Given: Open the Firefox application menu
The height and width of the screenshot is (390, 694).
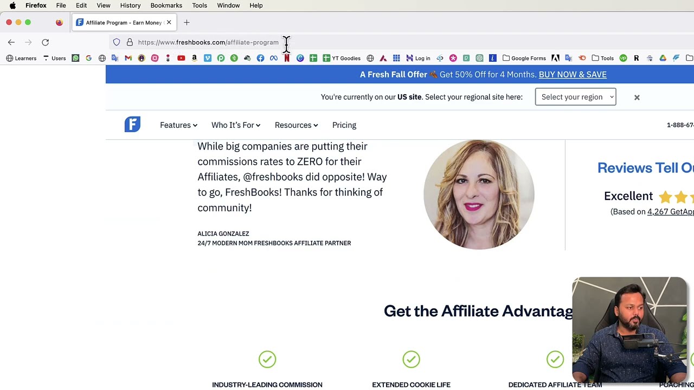Looking at the screenshot, I should tap(36, 5).
